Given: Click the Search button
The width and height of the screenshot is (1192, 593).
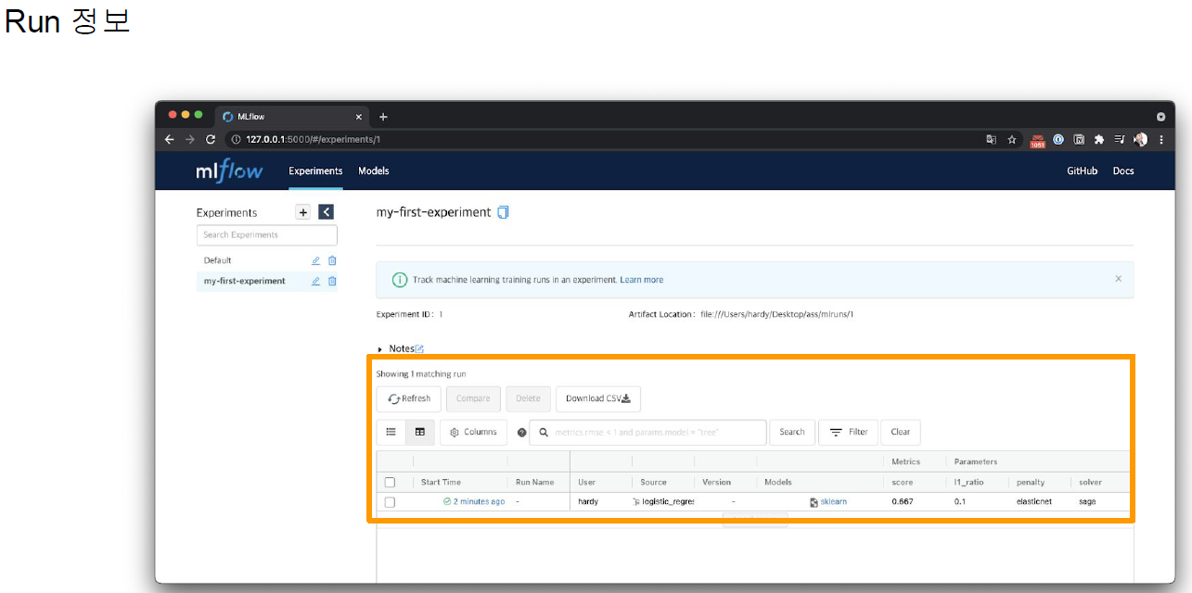Looking at the screenshot, I should point(792,432).
